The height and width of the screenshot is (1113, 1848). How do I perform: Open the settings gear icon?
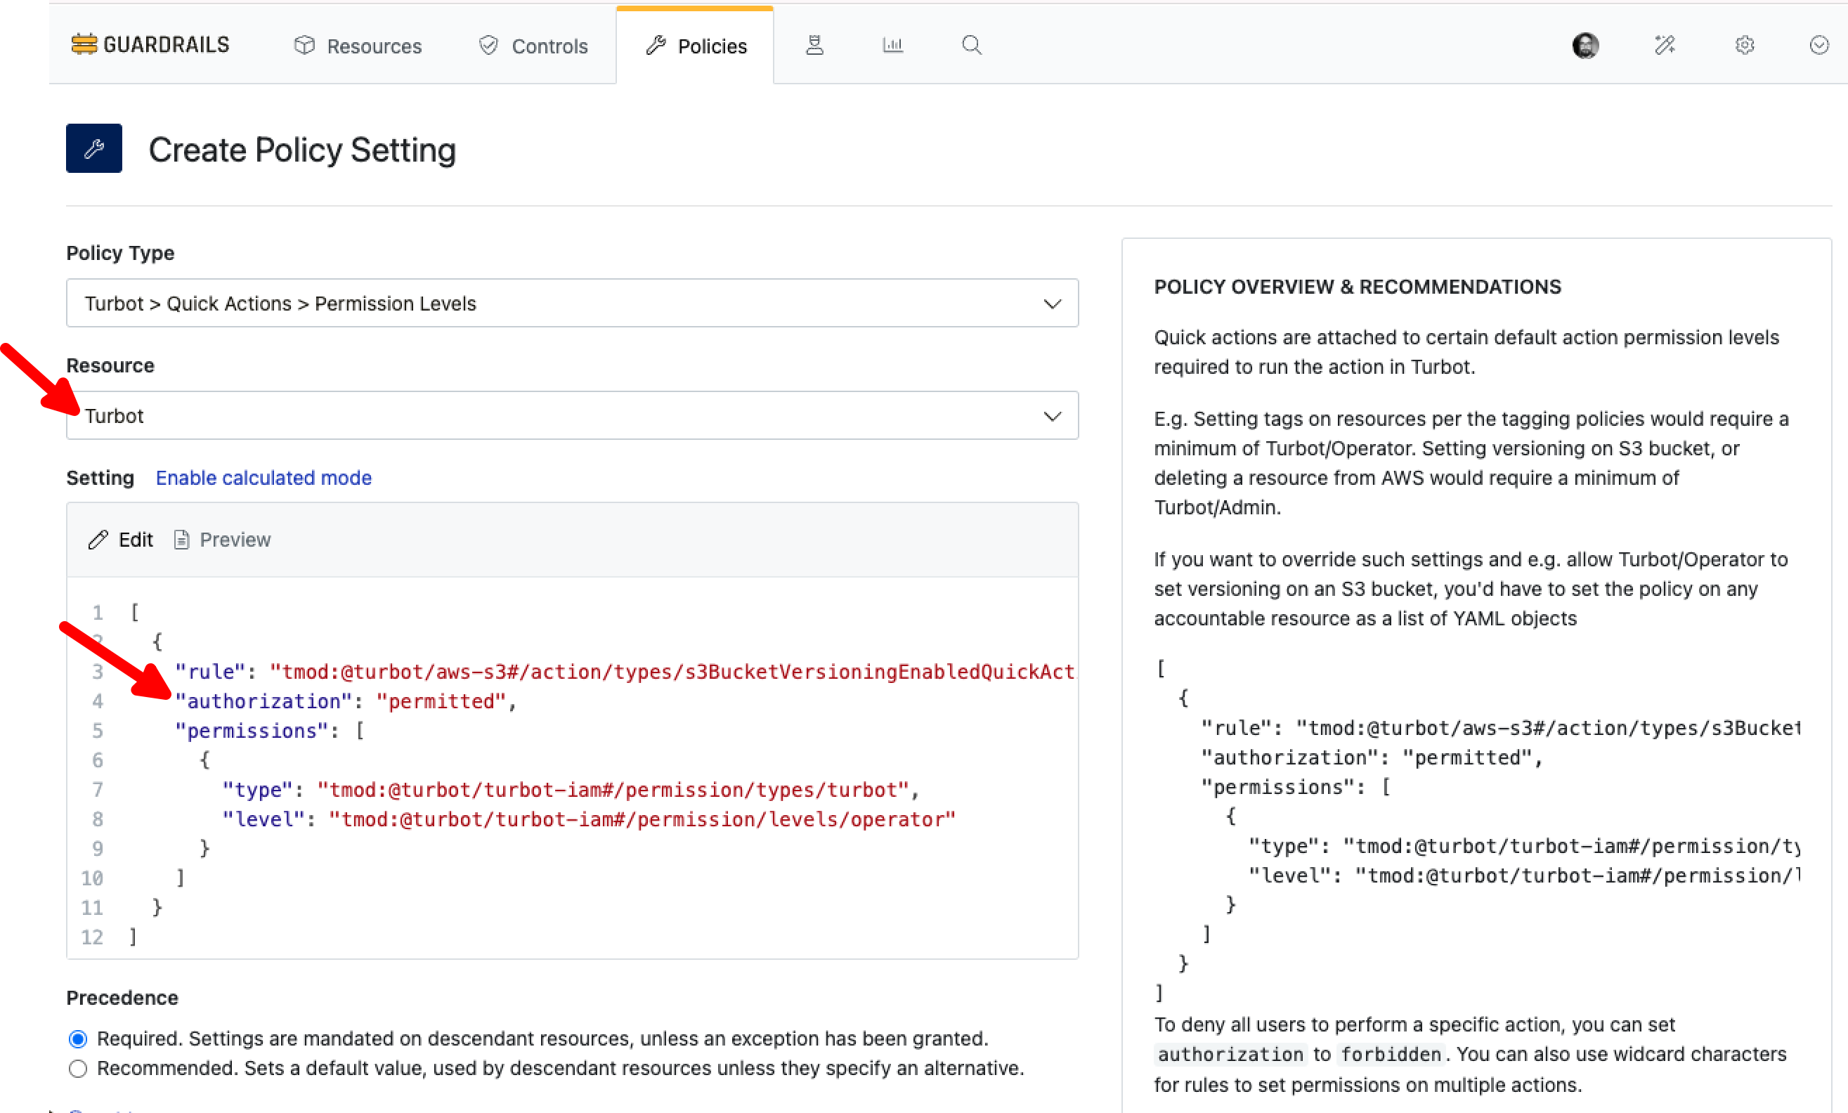[1745, 46]
